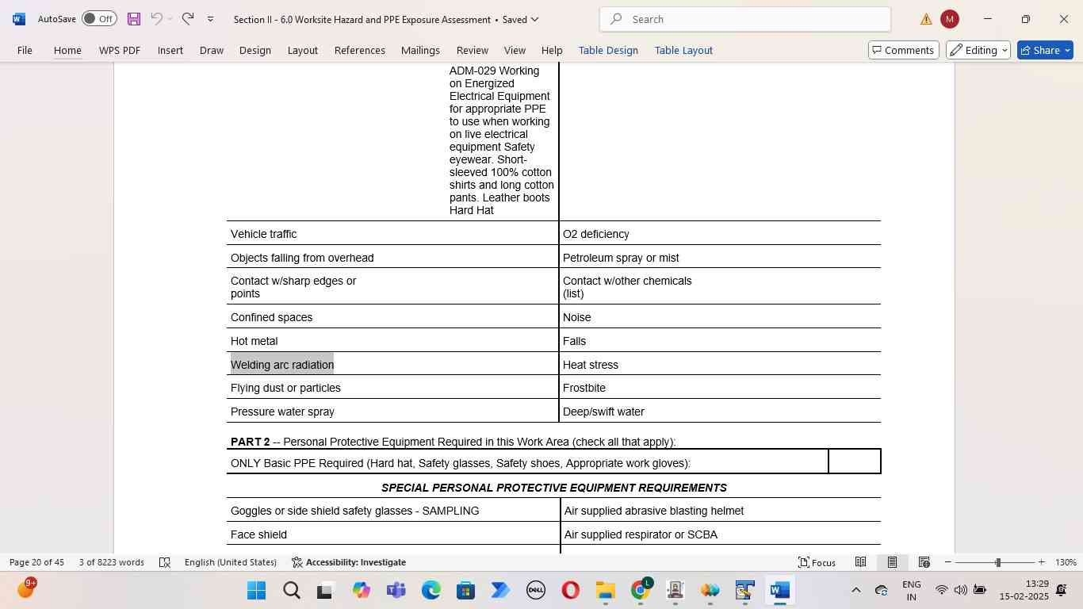Click the proofing spell-check icon
Viewport: 1083px width, 609px height.
click(165, 562)
